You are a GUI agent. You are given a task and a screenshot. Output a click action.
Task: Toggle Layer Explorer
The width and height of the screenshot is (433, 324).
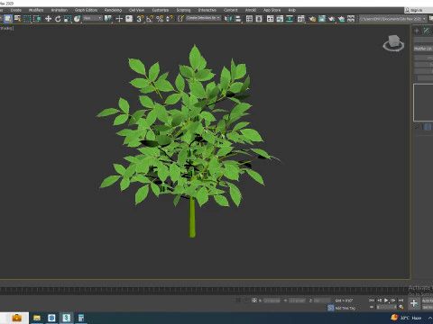pyautogui.click(x=259, y=19)
